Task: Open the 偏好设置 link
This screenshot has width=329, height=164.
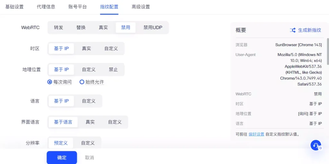Action: pyautogui.click(x=256, y=134)
